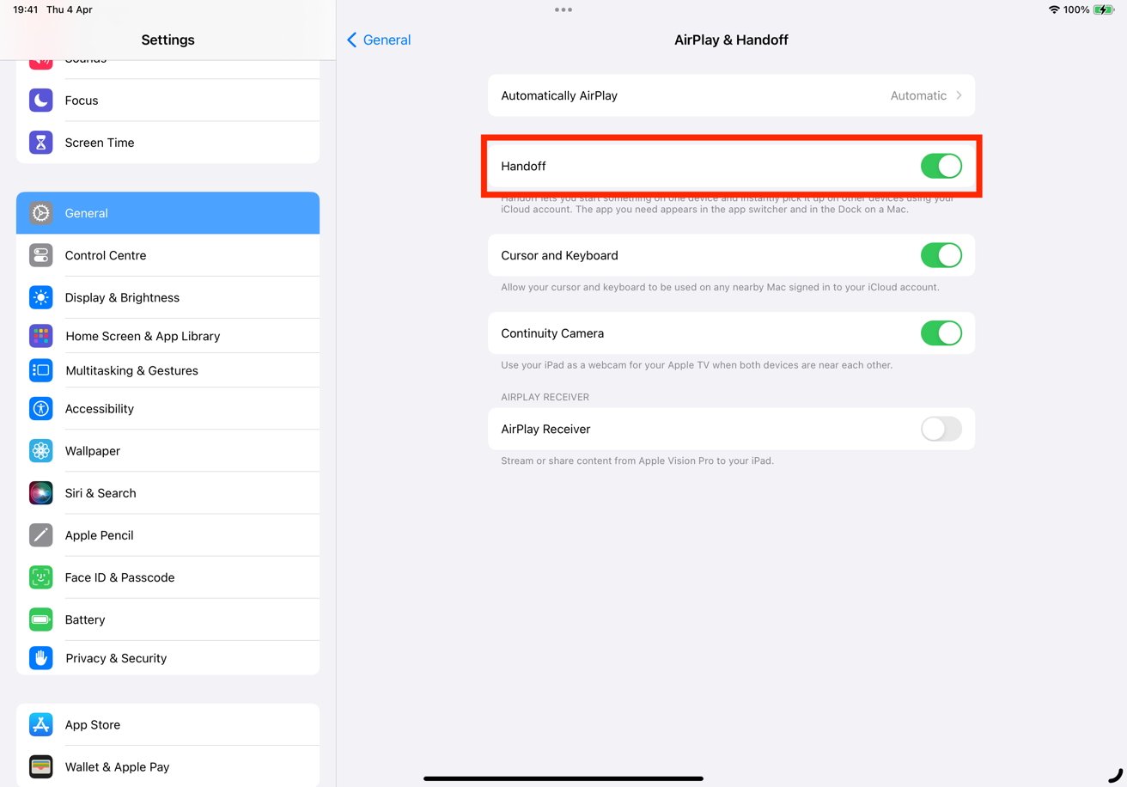Tap the Display & Brightness sun icon
The image size is (1127, 787).
tap(41, 297)
